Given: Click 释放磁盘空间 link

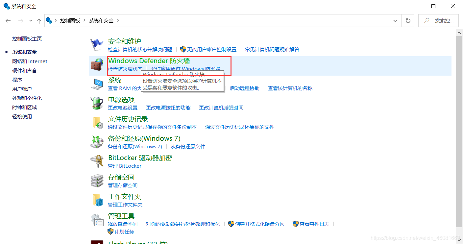Looking at the screenshot, I should click(x=123, y=224).
